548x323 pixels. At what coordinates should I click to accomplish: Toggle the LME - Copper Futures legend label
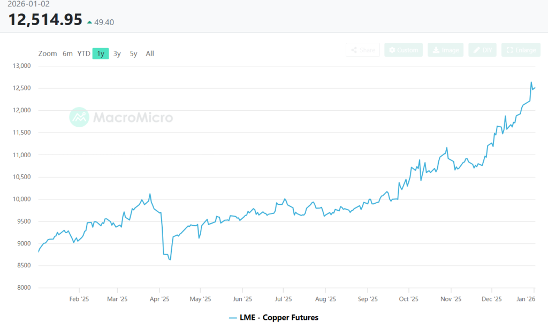(279, 318)
